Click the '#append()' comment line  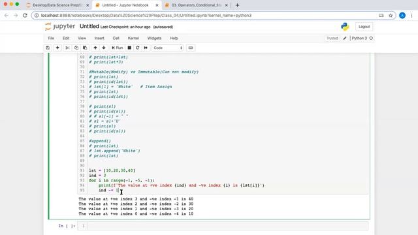coord(100,141)
